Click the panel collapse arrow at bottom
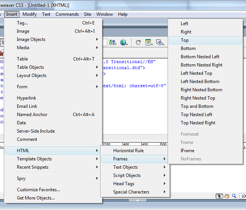 click(138, 201)
